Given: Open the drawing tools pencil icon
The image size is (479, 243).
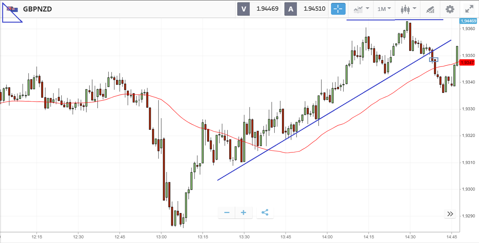Looking at the screenshot, I should (430, 9).
